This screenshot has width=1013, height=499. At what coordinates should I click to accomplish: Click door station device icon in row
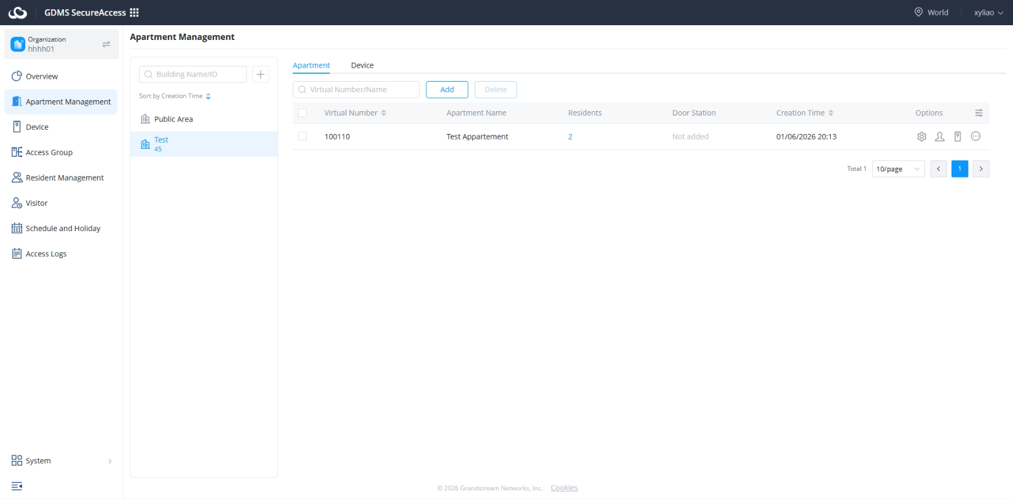[x=958, y=136]
